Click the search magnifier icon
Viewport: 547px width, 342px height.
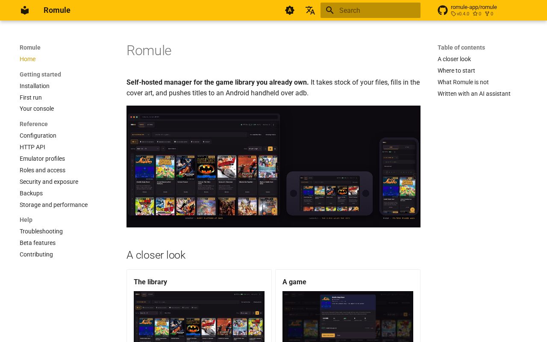click(x=329, y=10)
